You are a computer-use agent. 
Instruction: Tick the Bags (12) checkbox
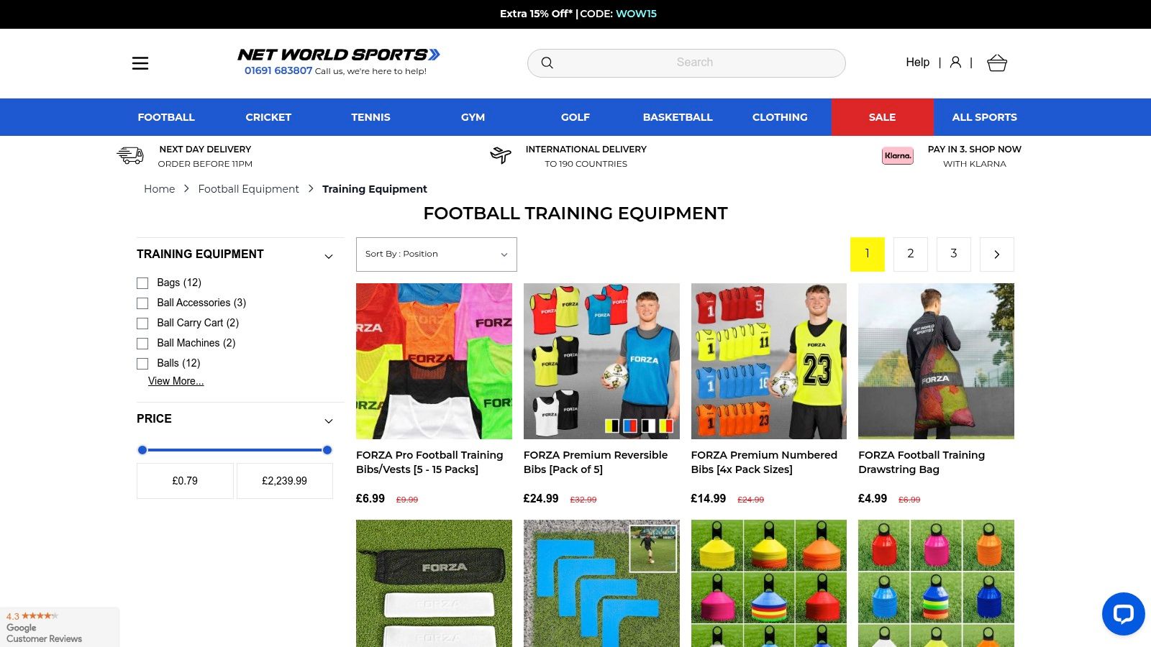(x=142, y=283)
